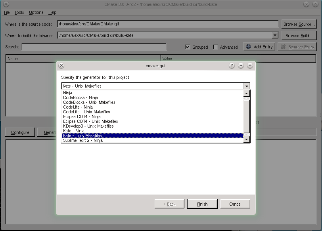The width and height of the screenshot is (322, 231).
Task: Click scroll-up arrow of generator list
Action: point(246,94)
